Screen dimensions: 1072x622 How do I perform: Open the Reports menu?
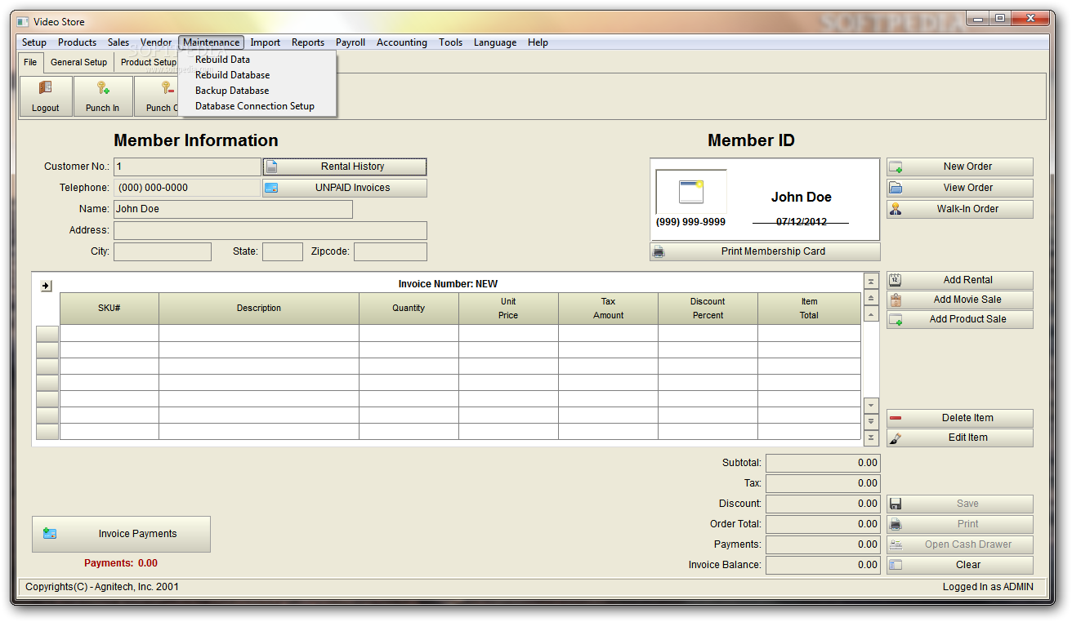tap(308, 42)
